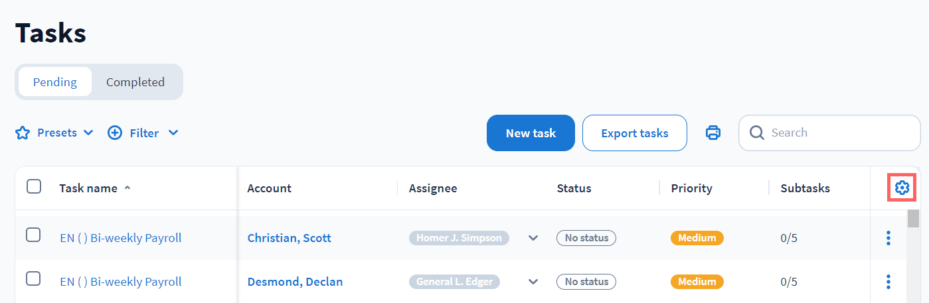Open three-dot menu for Desmond, Declan row
929x303 pixels.
[888, 282]
